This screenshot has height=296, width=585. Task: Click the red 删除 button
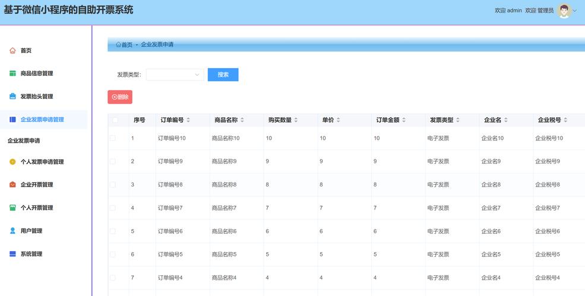tap(120, 97)
